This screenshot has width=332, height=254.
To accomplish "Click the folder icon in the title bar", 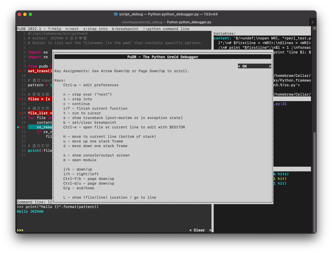I will (x=116, y=14).
